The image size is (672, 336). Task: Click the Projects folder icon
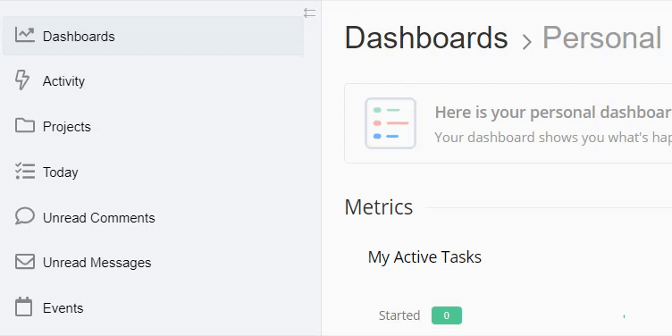[x=25, y=126]
